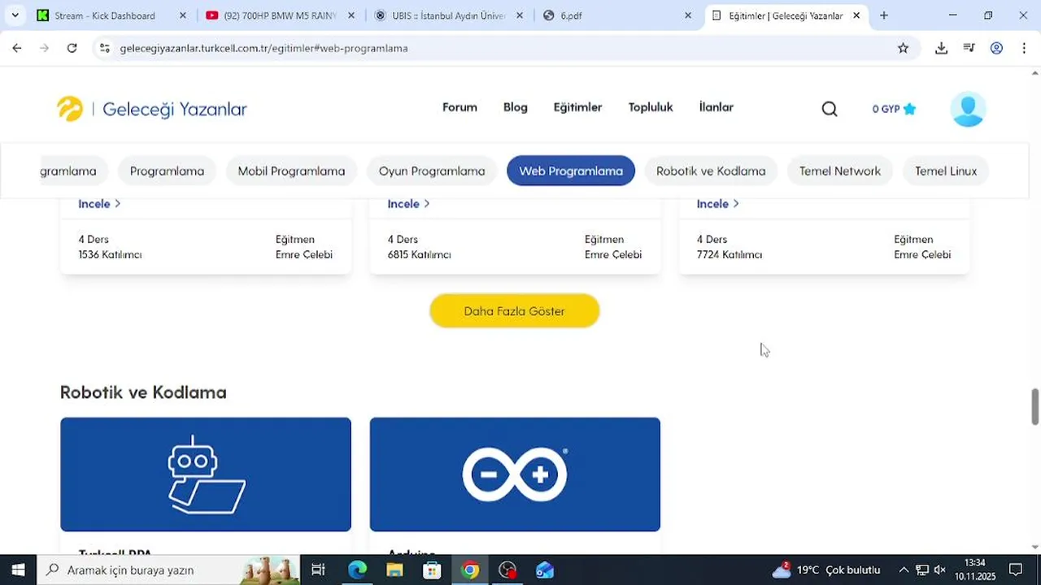Open the Windows Start menu
This screenshot has width=1041, height=585.
(x=18, y=570)
